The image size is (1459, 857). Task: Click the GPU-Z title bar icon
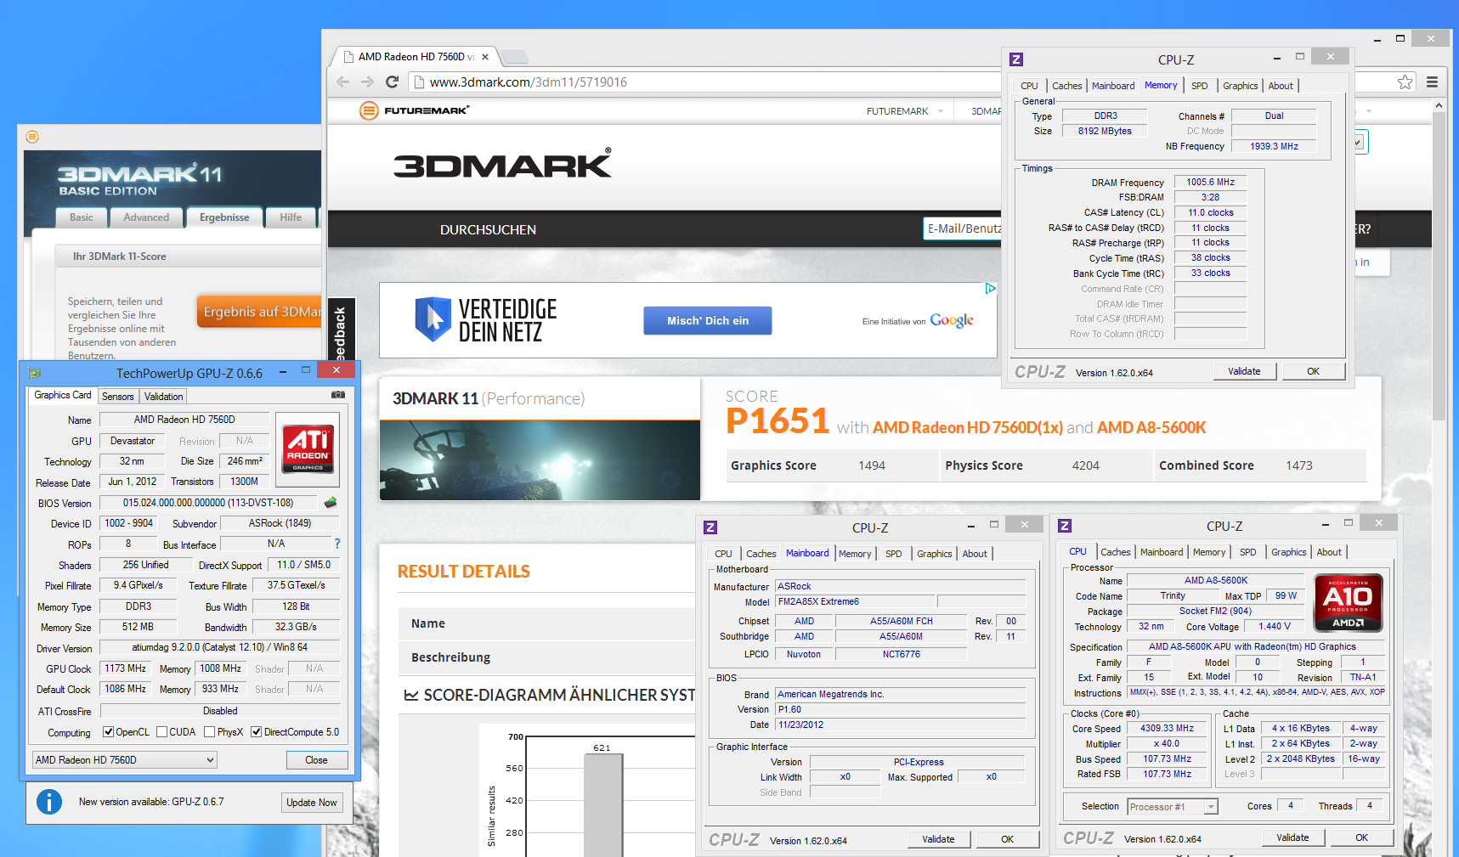point(34,373)
